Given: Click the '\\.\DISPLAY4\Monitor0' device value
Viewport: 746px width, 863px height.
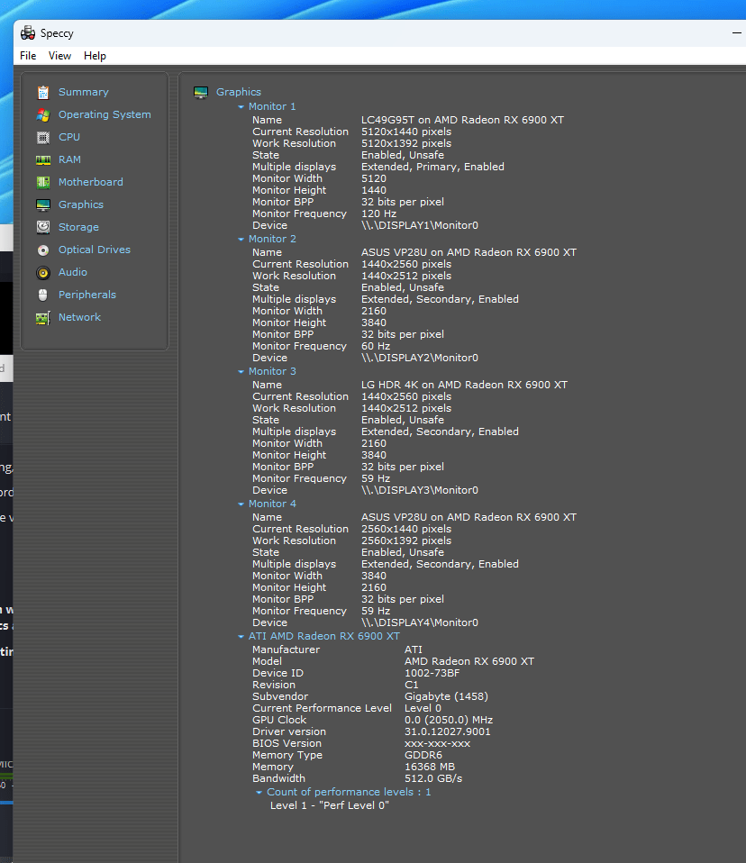Looking at the screenshot, I should (x=420, y=622).
